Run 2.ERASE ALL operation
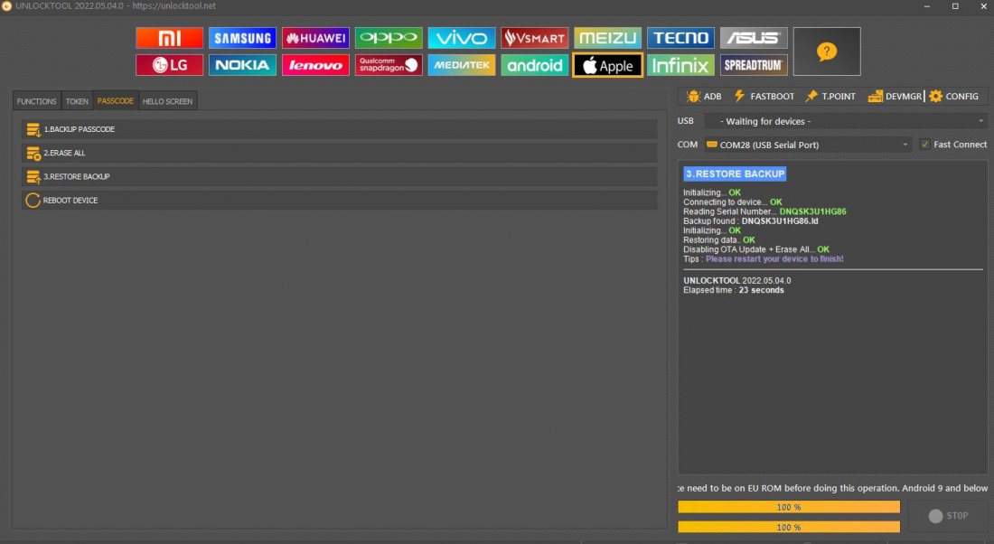The width and height of the screenshot is (994, 544). [339, 153]
